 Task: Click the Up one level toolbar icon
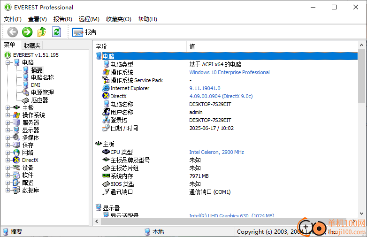tap(42, 32)
